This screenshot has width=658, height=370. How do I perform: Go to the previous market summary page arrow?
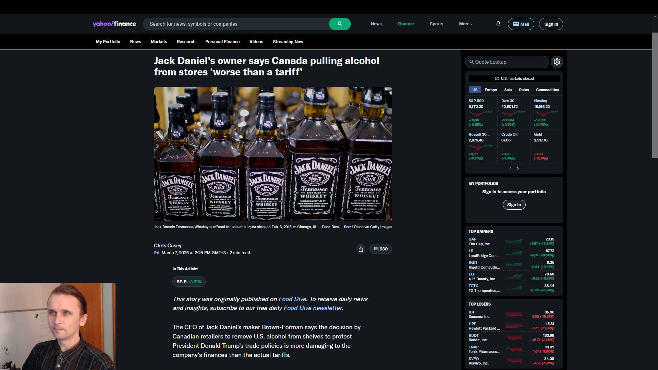click(x=510, y=168)
